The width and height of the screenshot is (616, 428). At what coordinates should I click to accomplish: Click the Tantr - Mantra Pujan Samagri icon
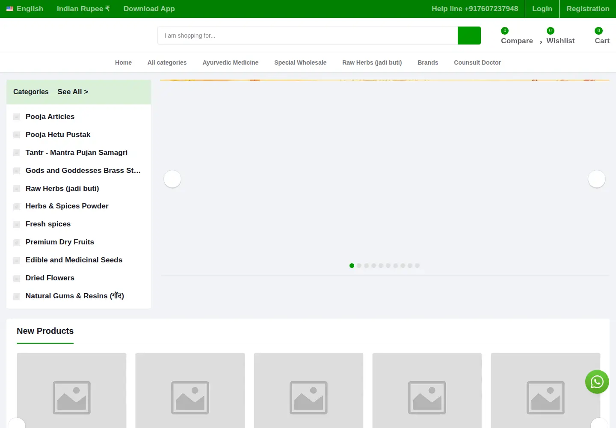(x=17, y=153)
